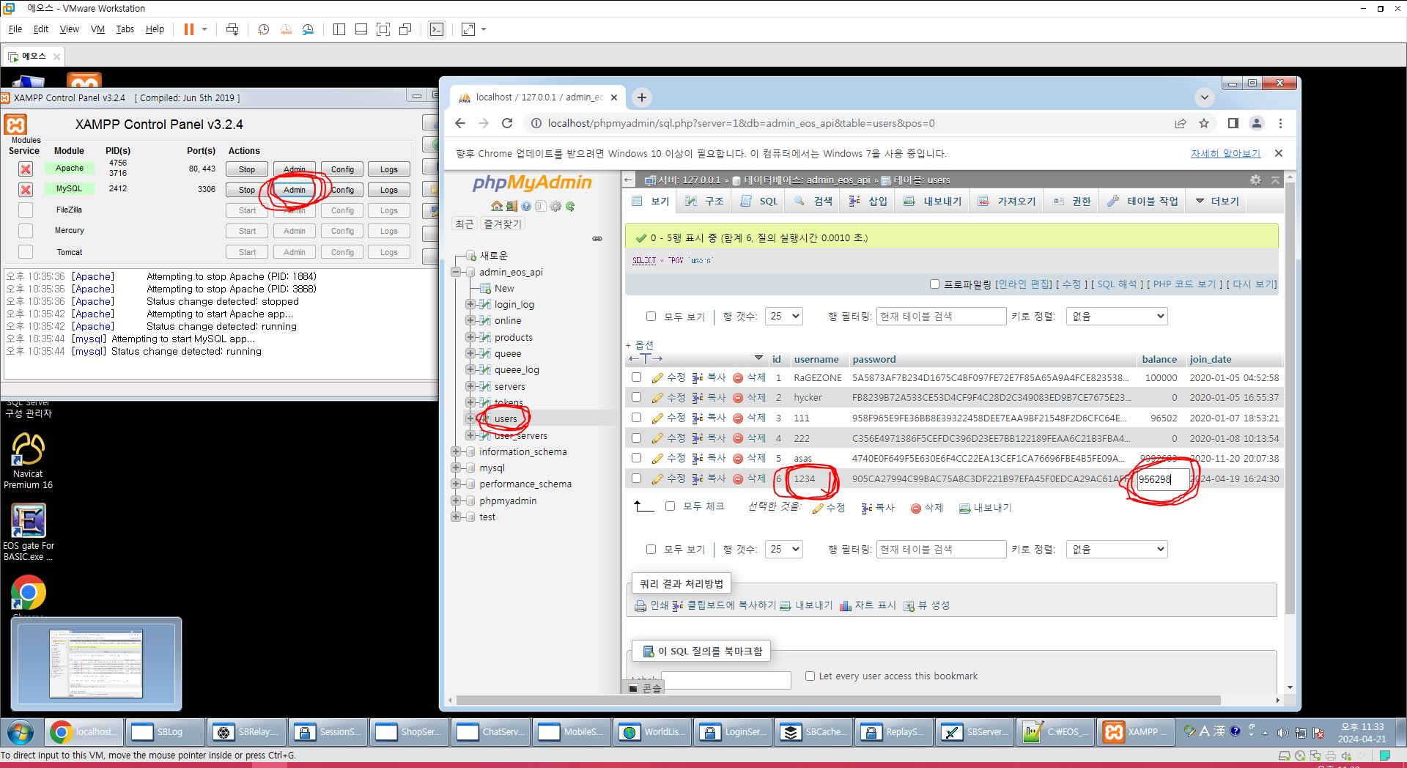Go to phpMyAdmin home icon
This screenshot has width=1407, height=768.
[496, 206]
